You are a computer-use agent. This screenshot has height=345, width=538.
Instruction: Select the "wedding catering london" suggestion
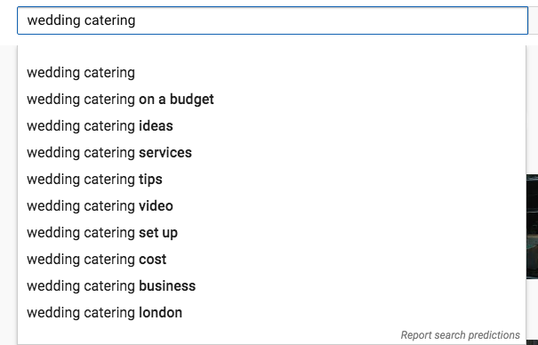271,313
